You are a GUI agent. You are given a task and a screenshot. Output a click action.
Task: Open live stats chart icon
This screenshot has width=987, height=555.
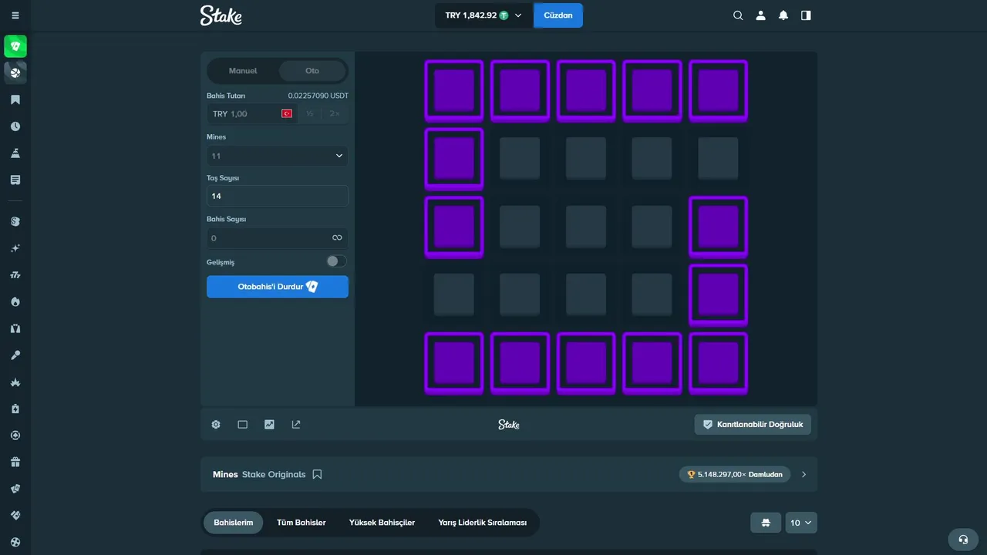coord(269,425)
